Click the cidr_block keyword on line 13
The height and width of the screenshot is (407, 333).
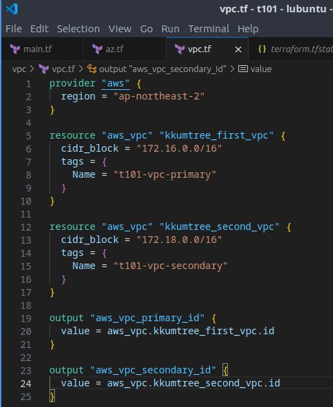(90, 240)
